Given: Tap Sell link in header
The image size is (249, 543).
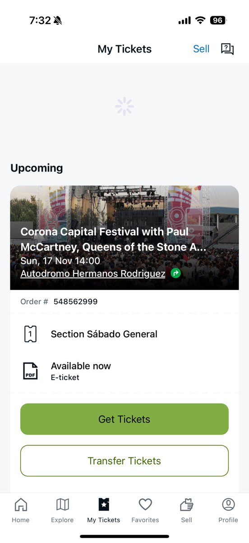Looking at the screenshot, I should [x=201, y=49].
